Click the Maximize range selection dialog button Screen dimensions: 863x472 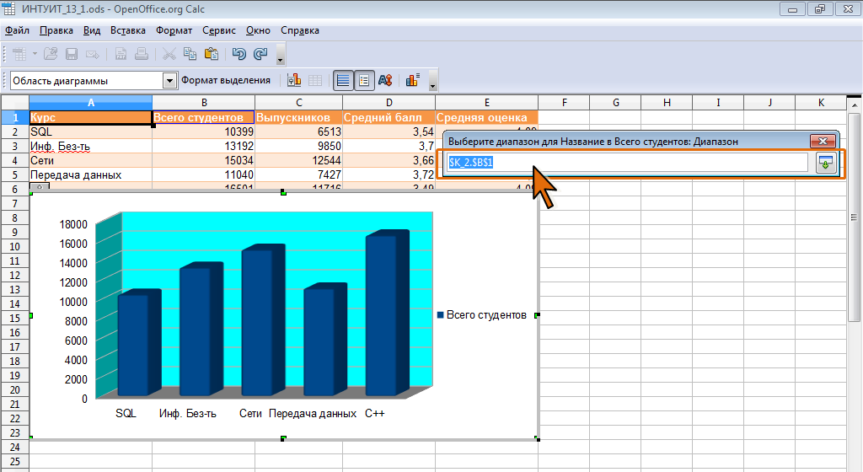(x=826, y=163)
